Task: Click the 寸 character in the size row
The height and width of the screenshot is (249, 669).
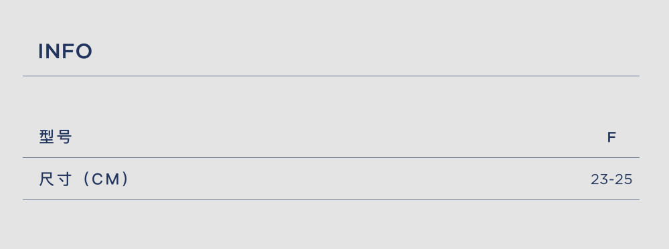Action: (x=64, y=179)
